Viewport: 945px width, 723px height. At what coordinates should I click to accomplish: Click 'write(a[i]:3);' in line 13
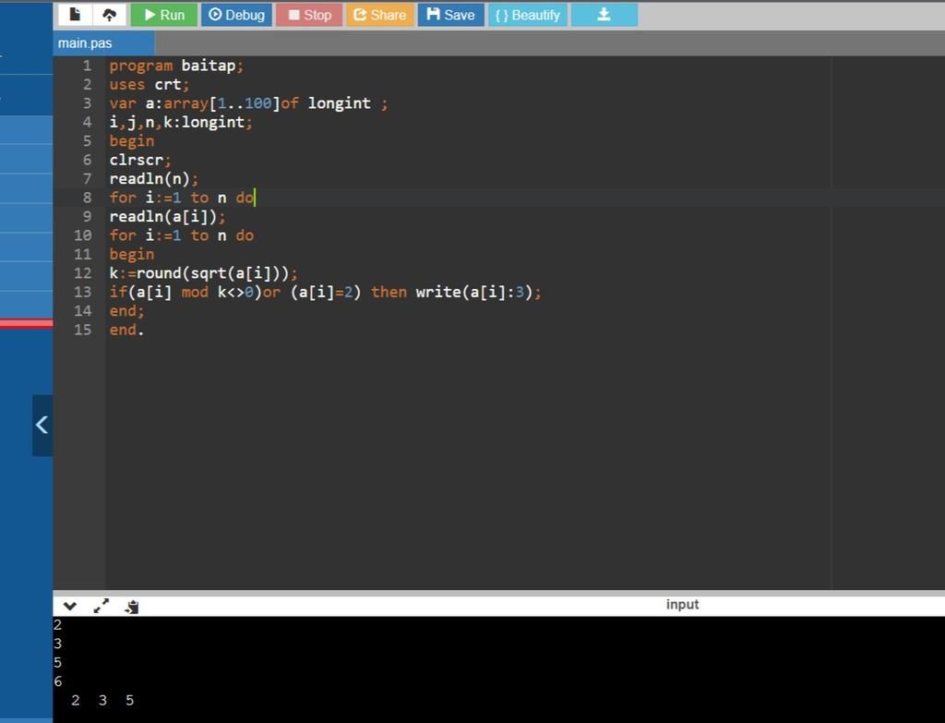tap(479, 292)
